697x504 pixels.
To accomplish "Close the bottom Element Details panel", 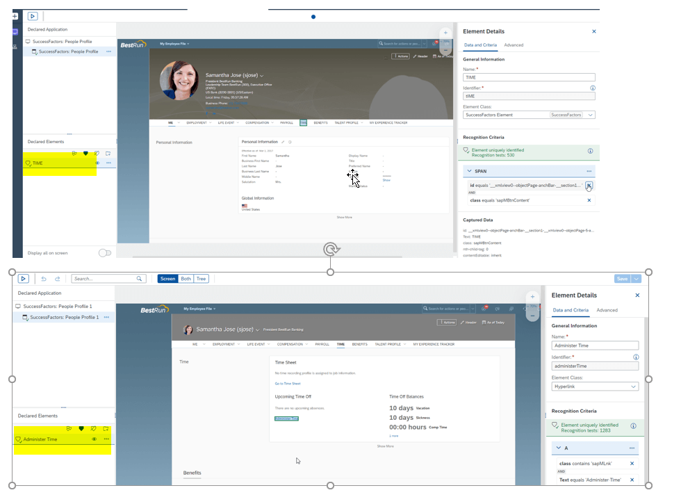I will pos(637,295).
